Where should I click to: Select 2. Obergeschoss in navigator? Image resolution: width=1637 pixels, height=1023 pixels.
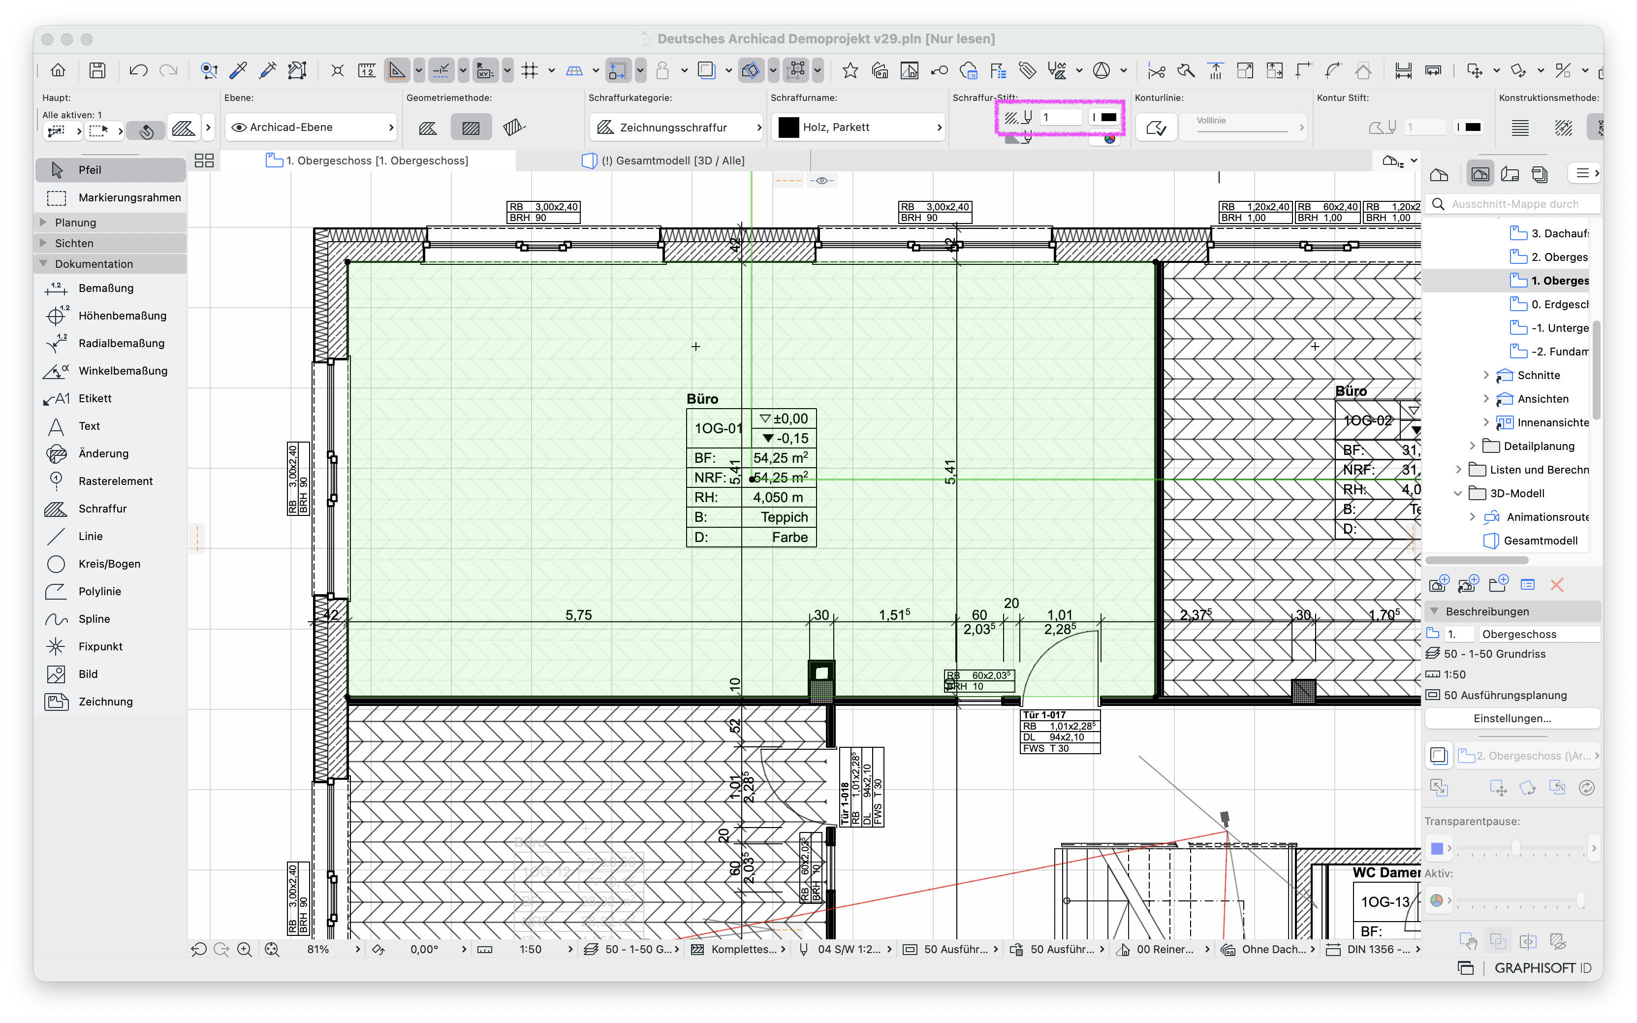click(x=1551, y=257)
